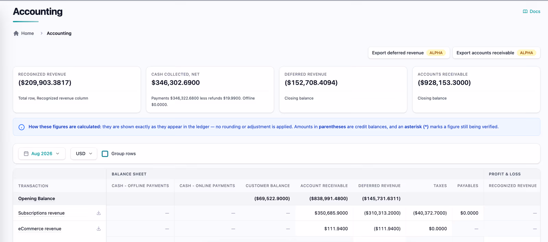Click the ($928,153.3000) accounts receivable figure
This screenshot has height=242, width=548.
444,83
